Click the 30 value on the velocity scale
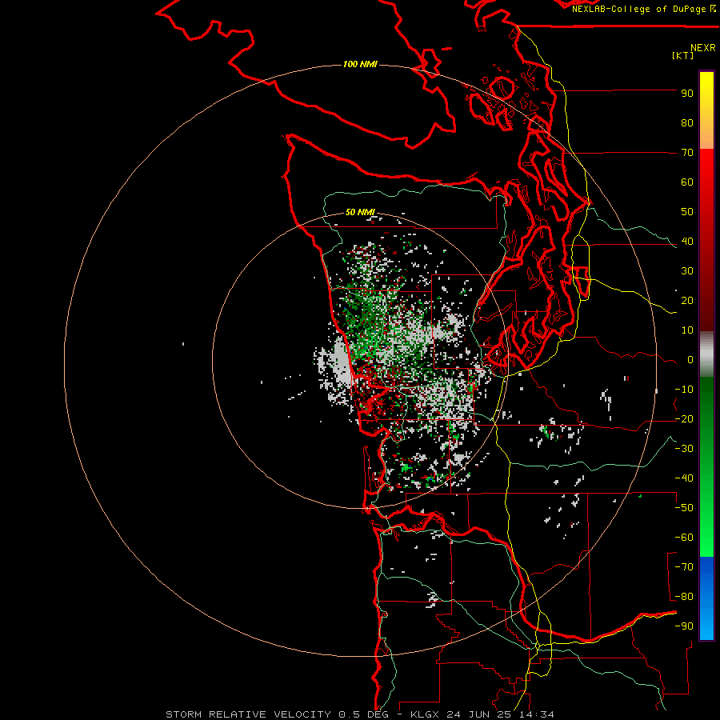This screenshot has width=720, height=720. [687, 271]
